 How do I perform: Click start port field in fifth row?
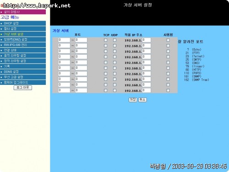(x=64, y=62)
